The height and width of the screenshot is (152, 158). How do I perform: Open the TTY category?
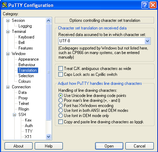pos(29,131)
